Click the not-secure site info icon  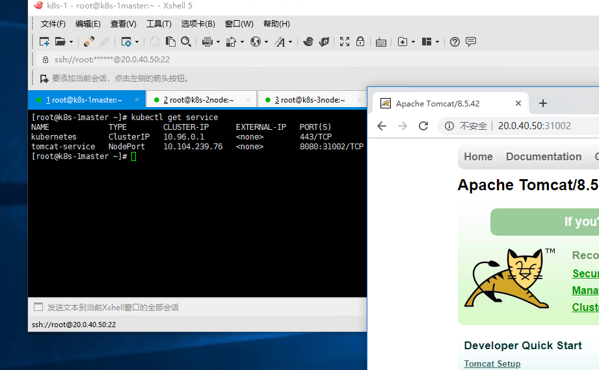[x=449, y=126]
